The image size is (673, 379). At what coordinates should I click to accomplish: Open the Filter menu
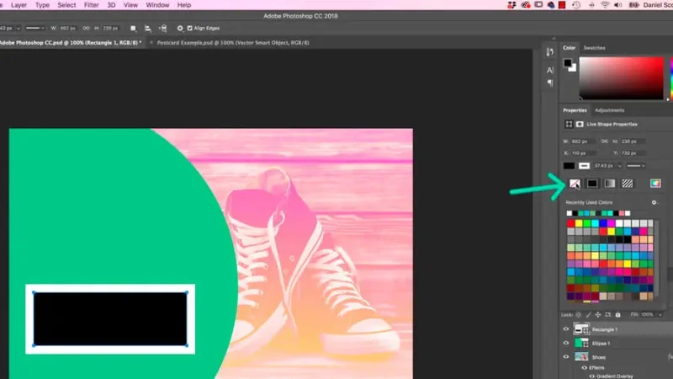tap(91, 5)
